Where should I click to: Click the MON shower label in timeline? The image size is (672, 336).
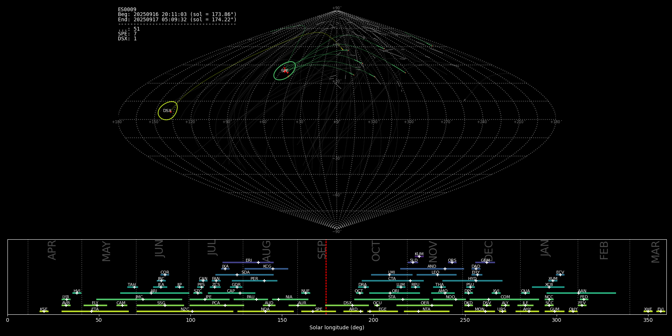click(479, 309)
